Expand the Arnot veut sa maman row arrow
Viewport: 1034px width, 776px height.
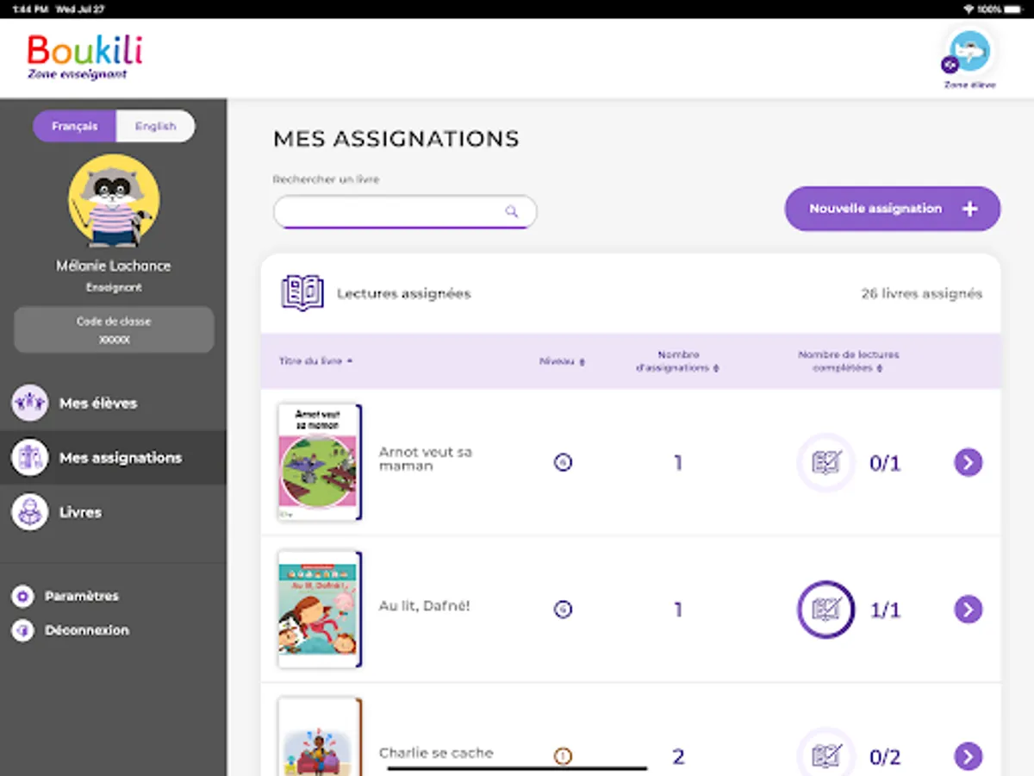click(969, 463)
